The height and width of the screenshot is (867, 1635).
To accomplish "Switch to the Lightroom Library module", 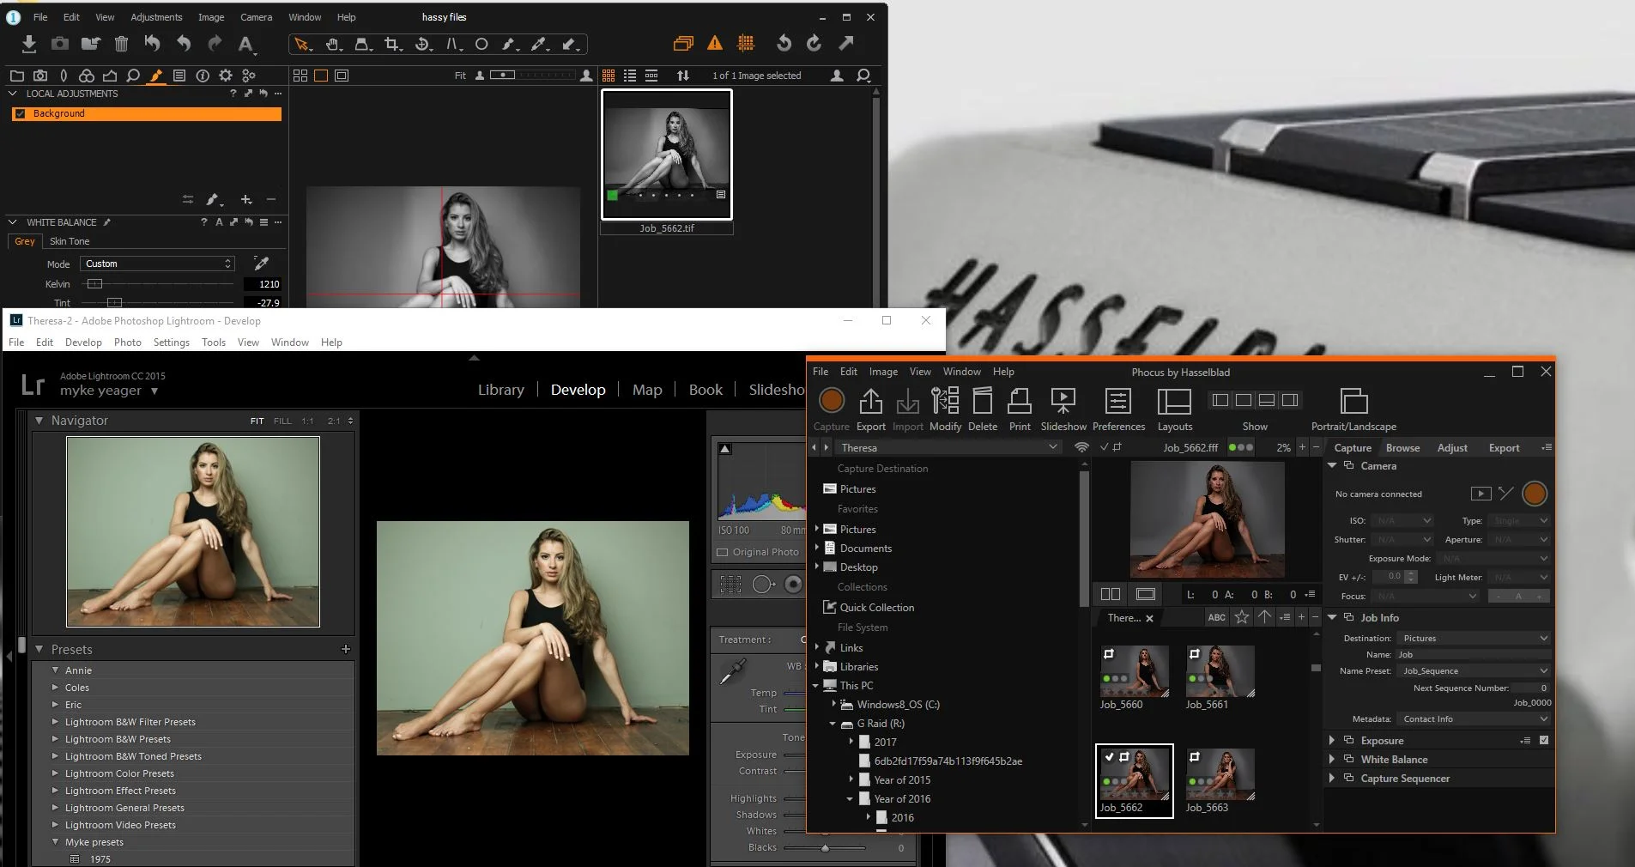I will (500, 389).
